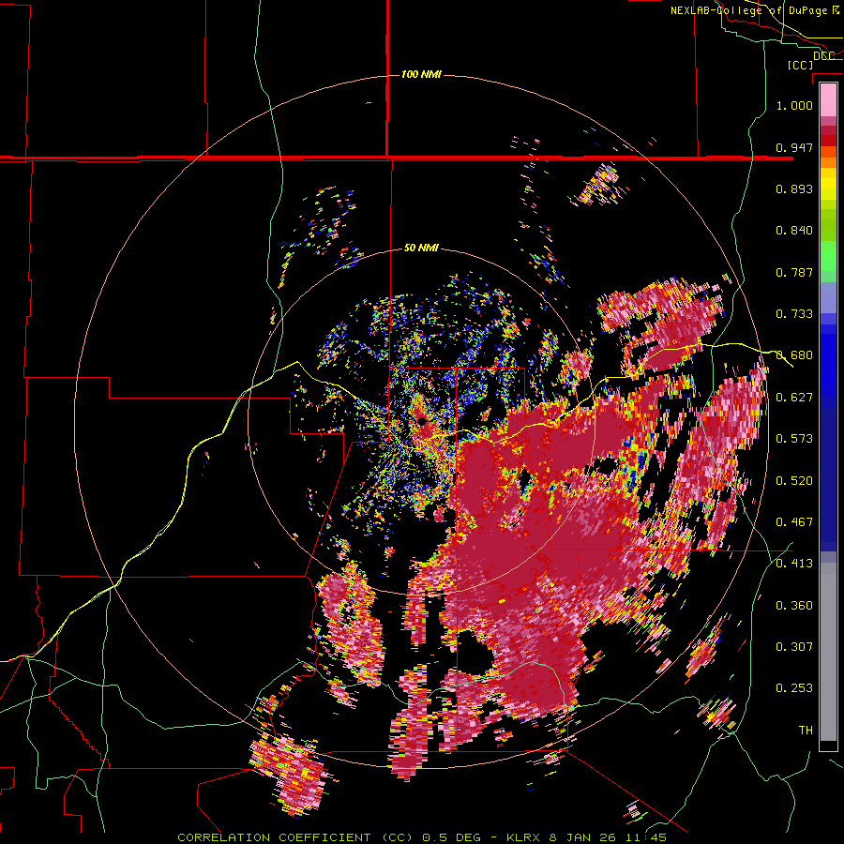
Task: Select the 0.467 legend value
Action: pos(794,522)
